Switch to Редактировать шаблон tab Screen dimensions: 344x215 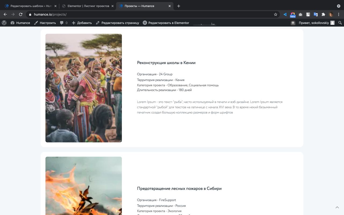click(31, 6)
